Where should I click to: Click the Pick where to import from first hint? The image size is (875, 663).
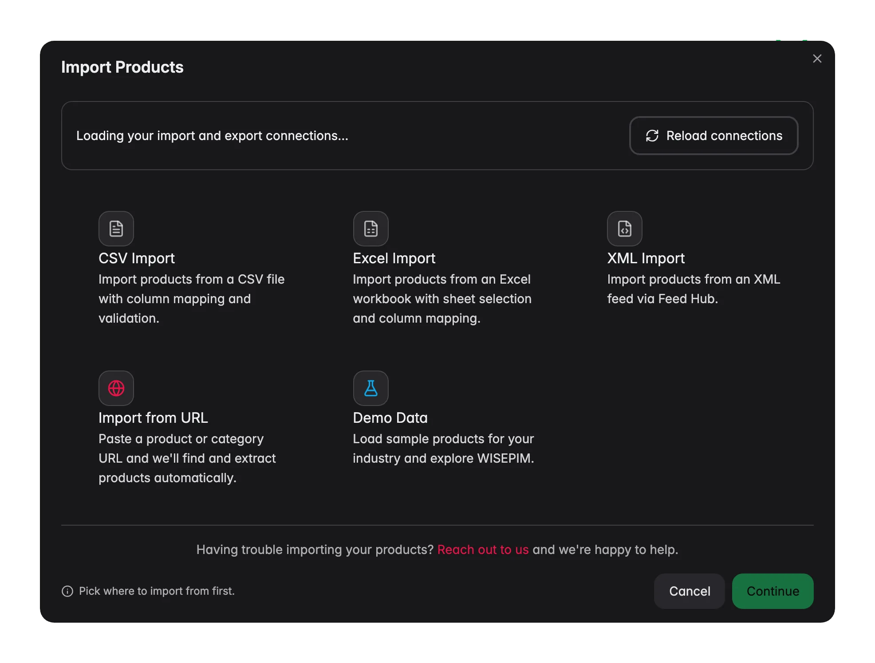coord(157,591)
